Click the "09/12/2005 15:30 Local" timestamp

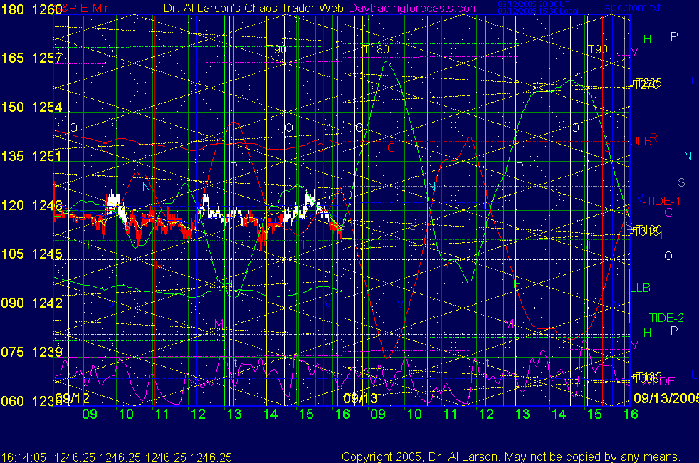click(538, 11)
